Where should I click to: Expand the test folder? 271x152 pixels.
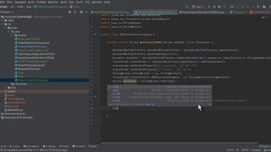click(x=5, y=87)
